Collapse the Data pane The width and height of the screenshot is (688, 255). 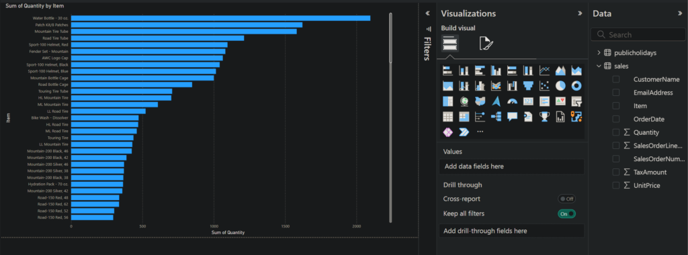click(x=680, y=13)
